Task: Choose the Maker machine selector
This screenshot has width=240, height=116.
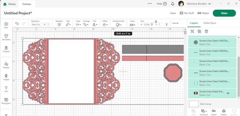Action: [203, 13]
